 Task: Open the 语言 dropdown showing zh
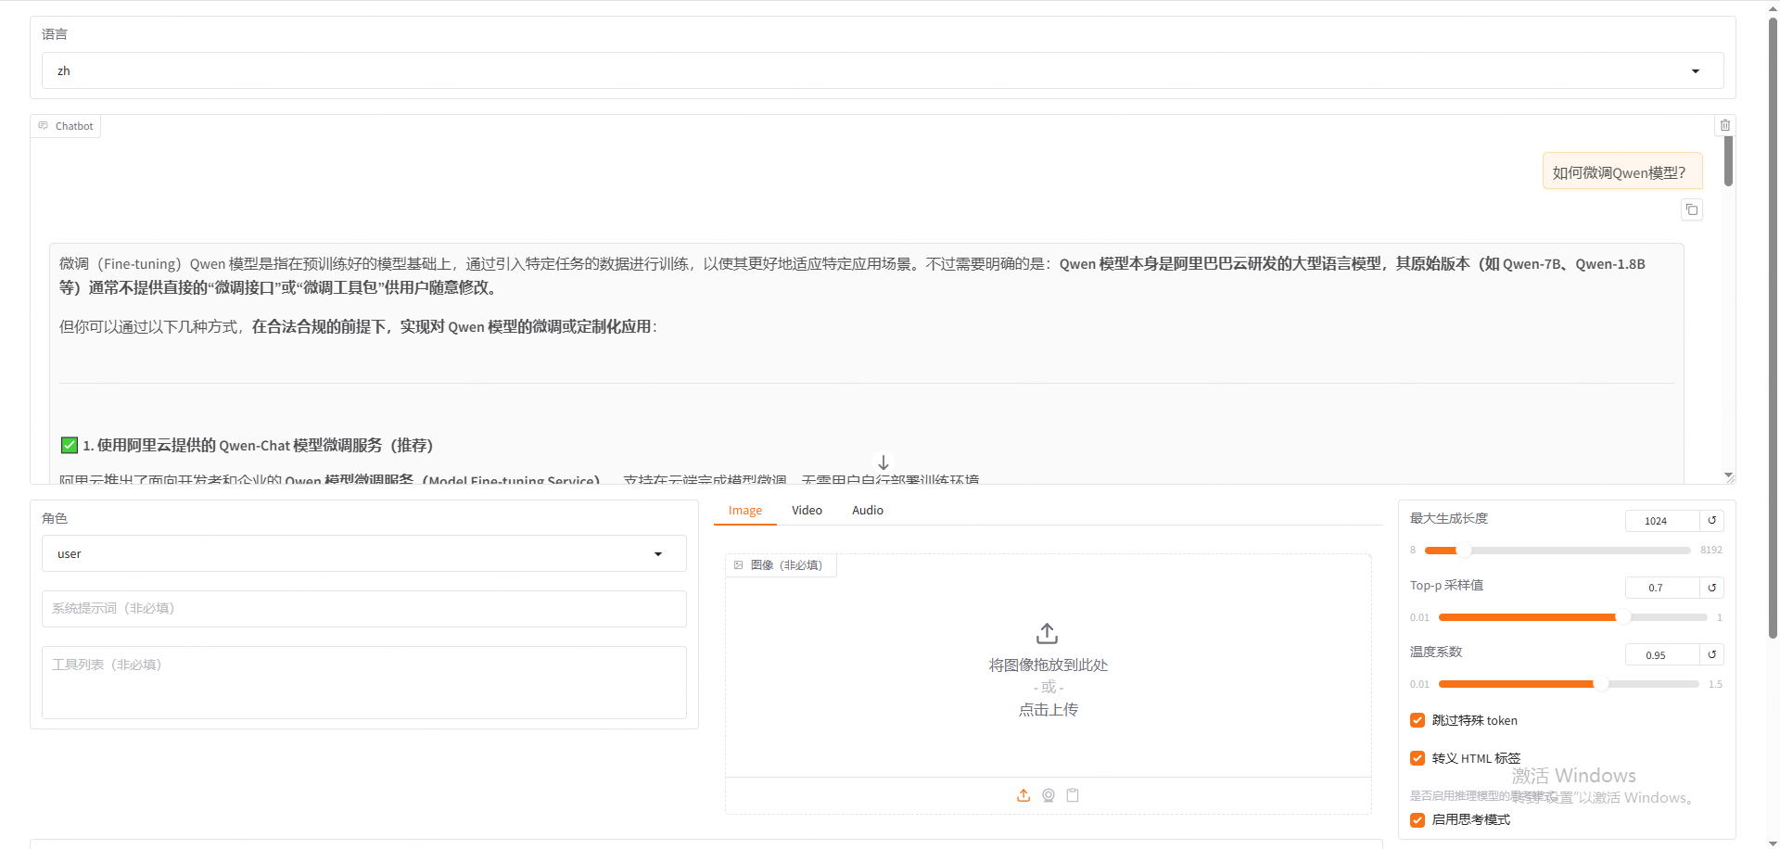click(1695, 70)
